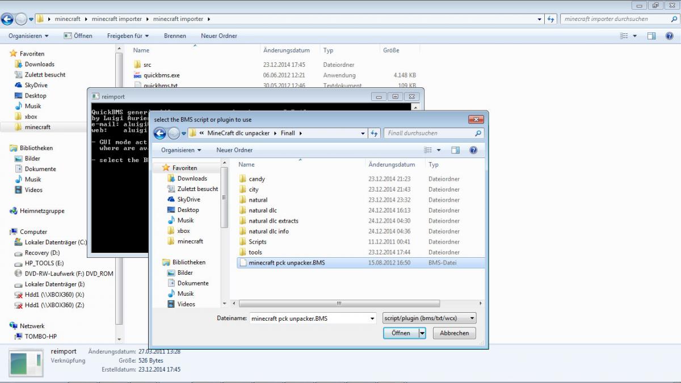Select the candy folder icon

point(243,179)
